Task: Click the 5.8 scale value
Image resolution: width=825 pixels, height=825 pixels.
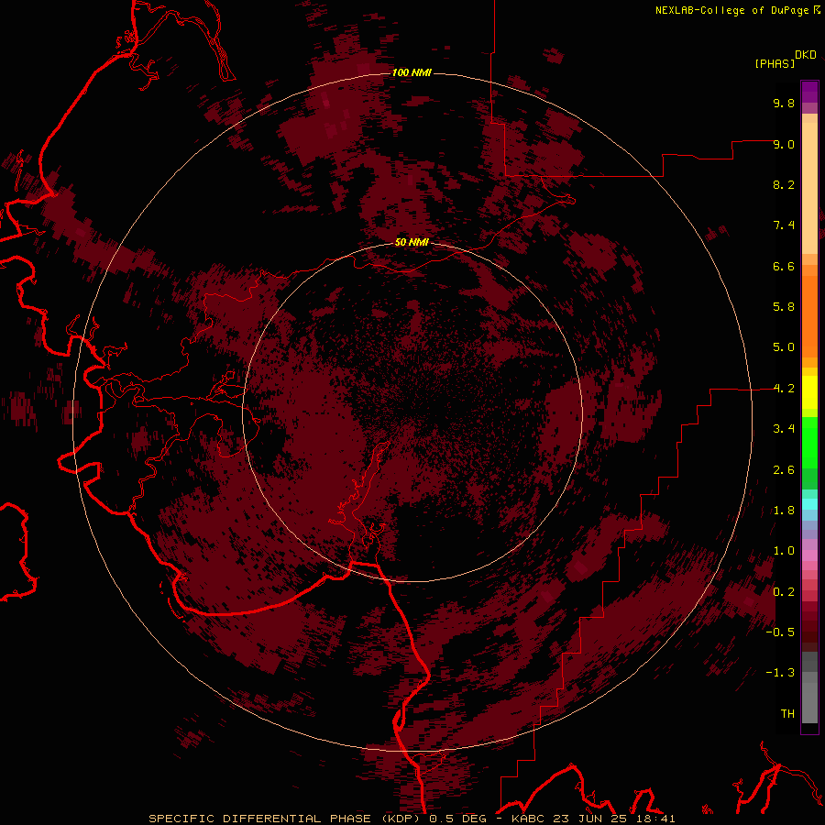Action: (x=784, y=307)
